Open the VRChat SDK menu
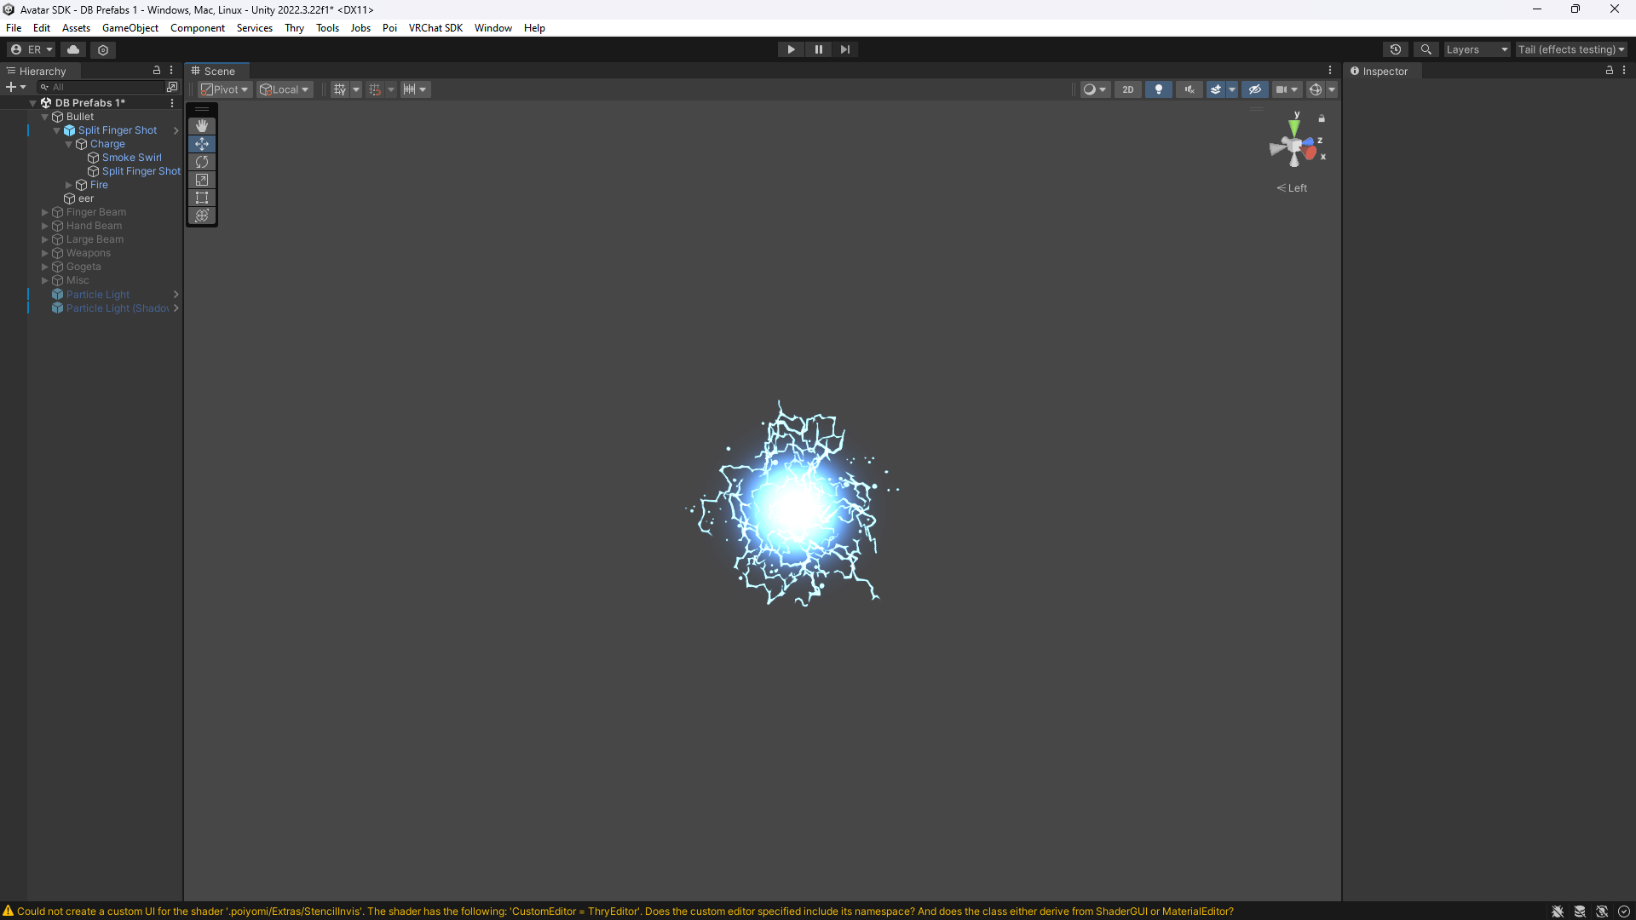The width and height of the screenshot is (1636, 920). (435, 28)
